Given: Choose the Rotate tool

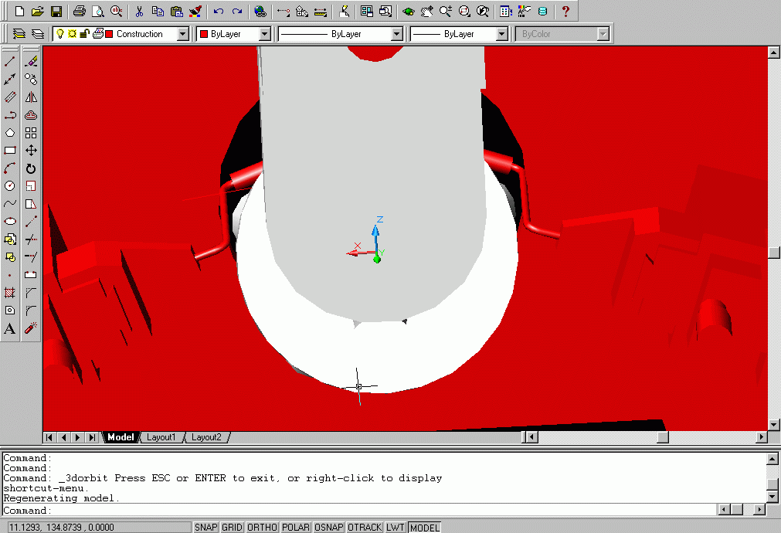Looking at the screenshot, I should 31,168.
